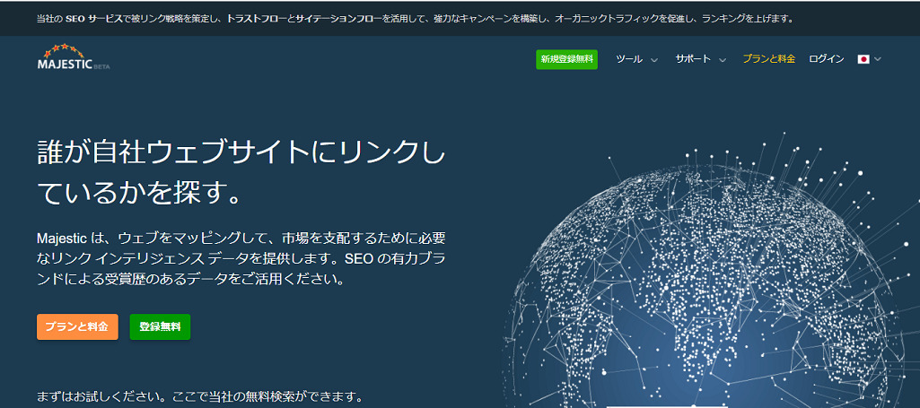
Task: Click the Japanese flag language icon
Action: tap(863, 59)
